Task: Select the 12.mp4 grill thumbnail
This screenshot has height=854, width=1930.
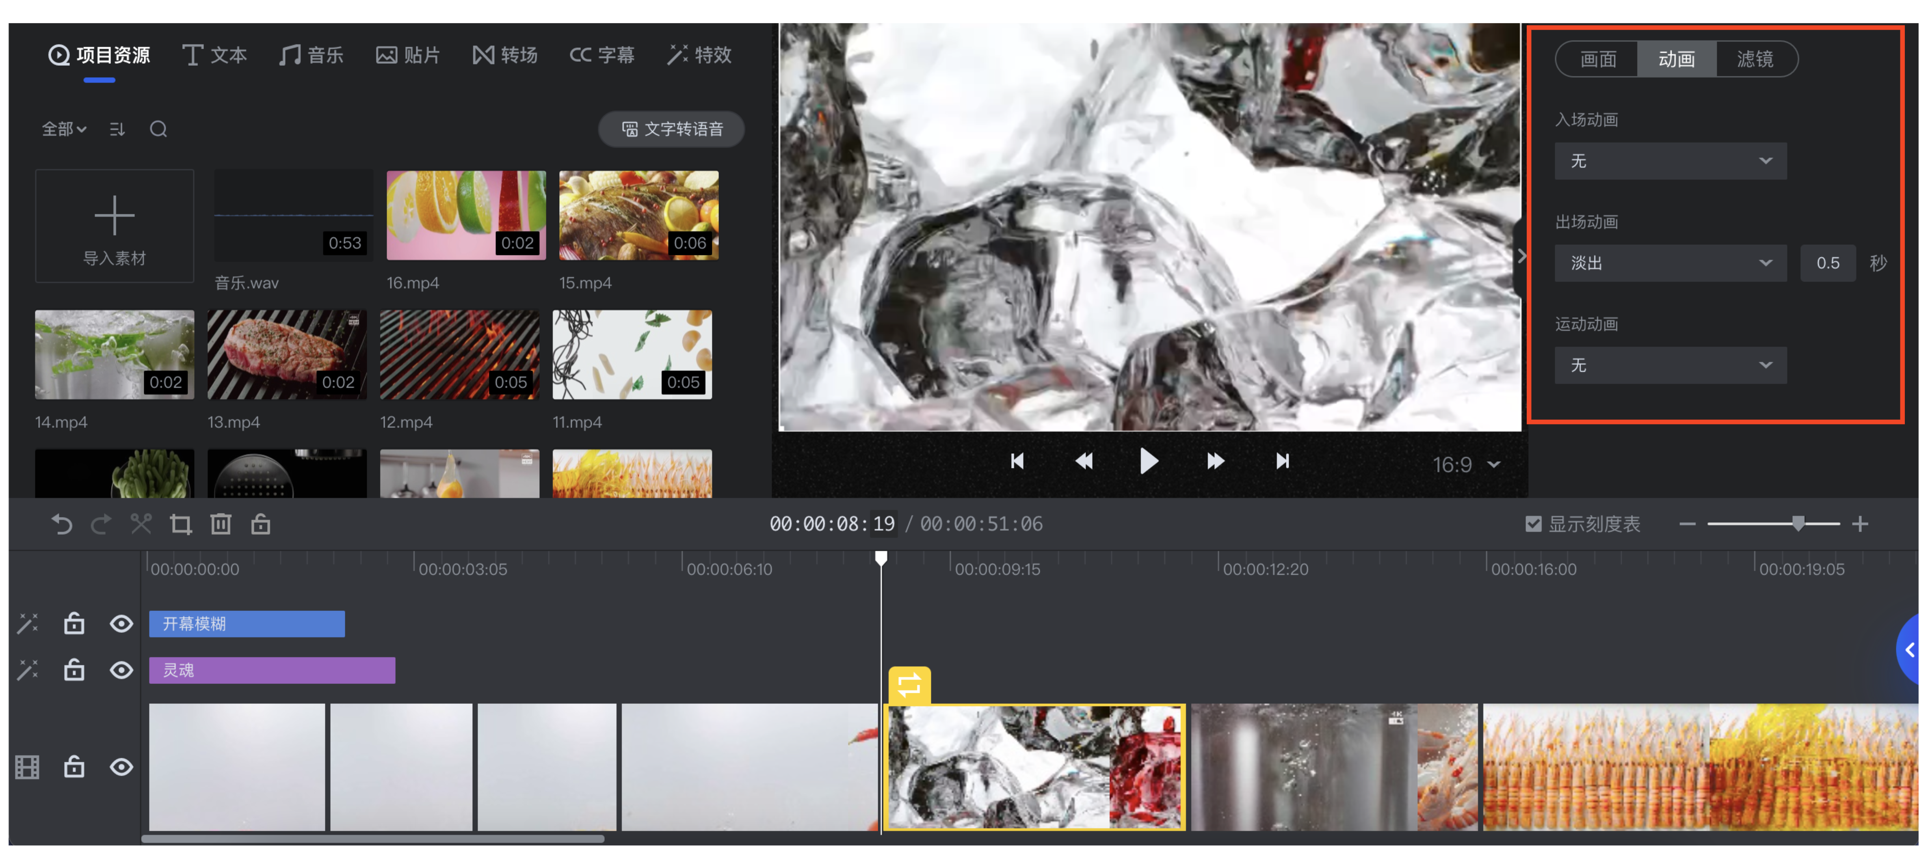Action: click(459, 355)
